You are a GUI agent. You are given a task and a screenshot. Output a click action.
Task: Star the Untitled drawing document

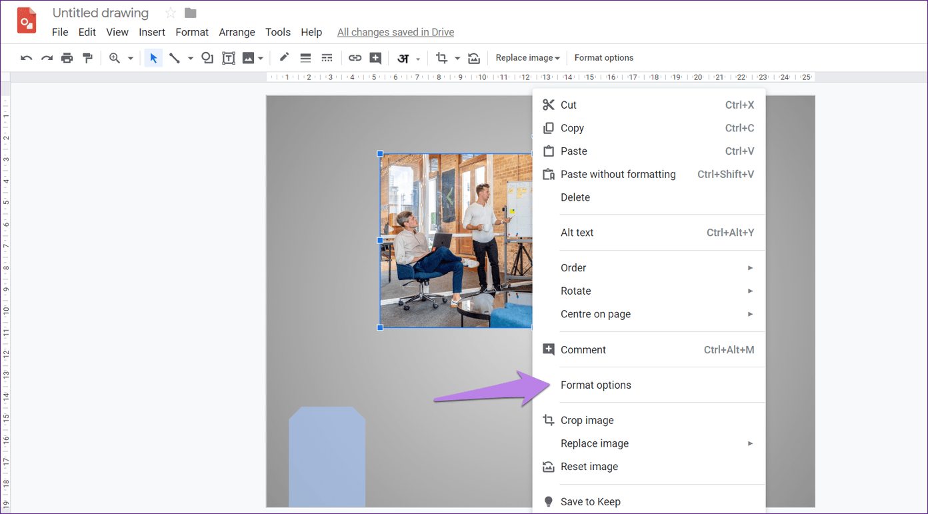pos(171,13)
